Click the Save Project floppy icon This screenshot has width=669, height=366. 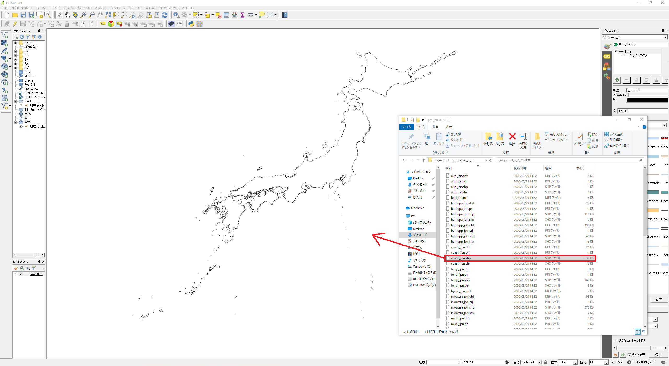[x=23, y=15]
